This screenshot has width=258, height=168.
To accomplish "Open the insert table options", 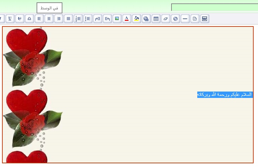I will click(x=156, y=19).
